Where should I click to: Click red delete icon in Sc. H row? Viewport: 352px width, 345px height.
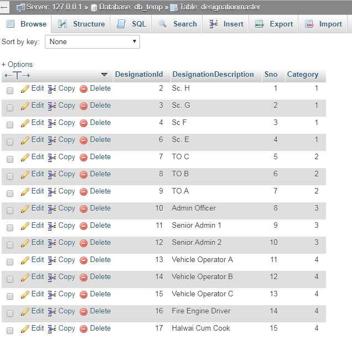[84, 89]
